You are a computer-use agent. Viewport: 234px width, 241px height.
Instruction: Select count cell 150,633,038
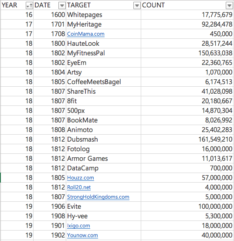[187, 53]
